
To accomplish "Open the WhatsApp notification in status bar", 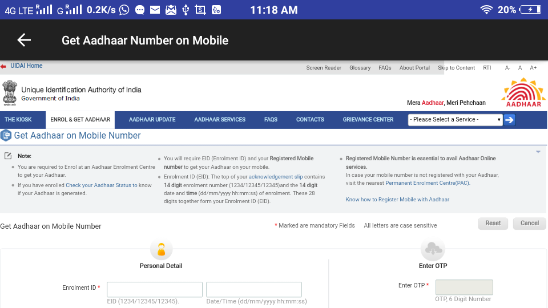I will pyautogui.click(x=124, y=10).
